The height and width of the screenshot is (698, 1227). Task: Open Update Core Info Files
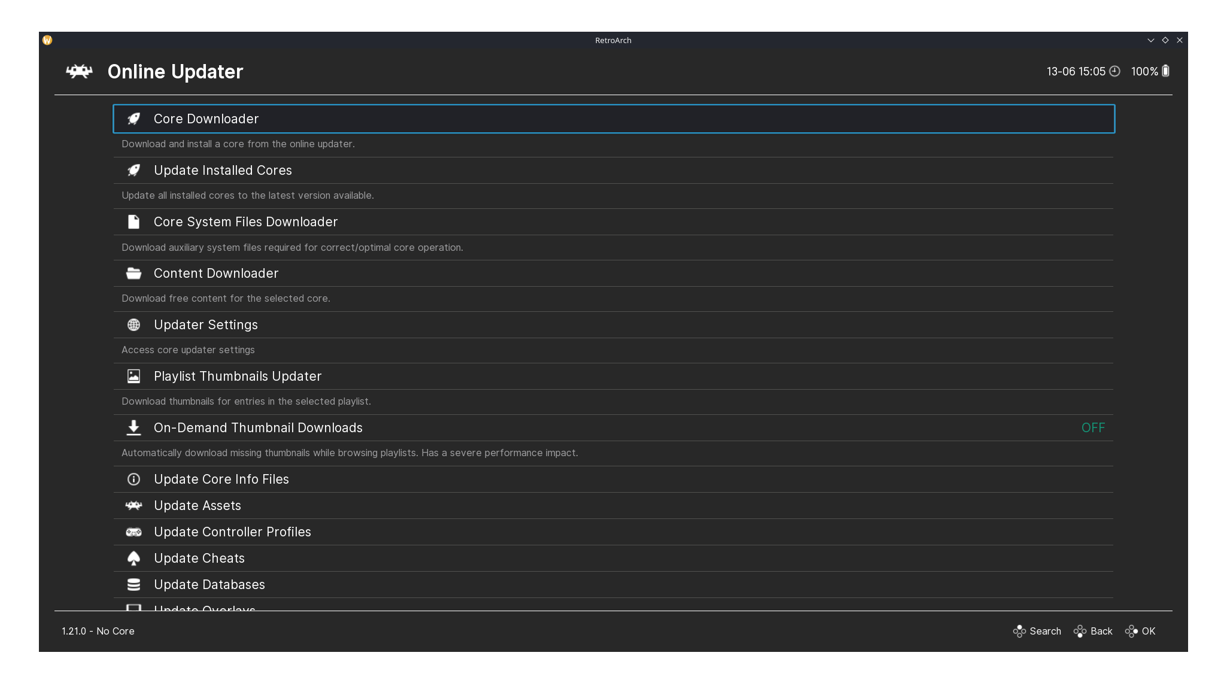(x=221, y=479)
